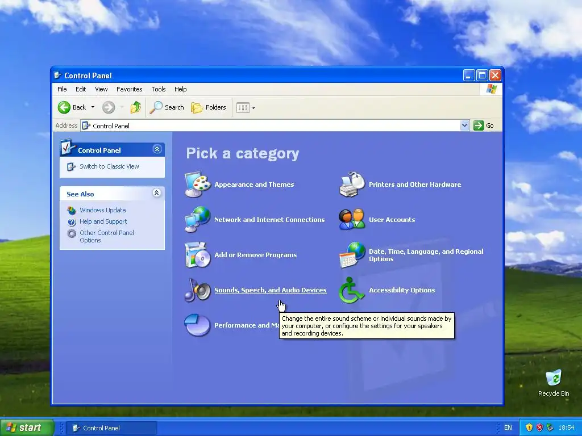Image resolution: width=582 pixels, height=436 pixels.
Task: Click the User Accounts link
Action: [x=392, y=220]
